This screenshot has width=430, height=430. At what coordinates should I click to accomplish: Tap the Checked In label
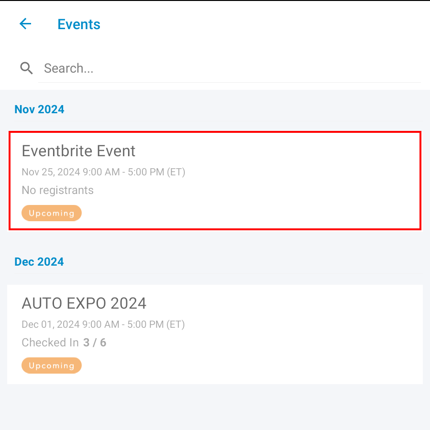click(x=50, y=343)
